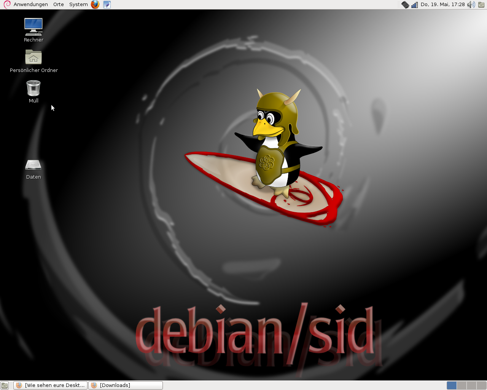Switch to the 'Wie sehen eure Deskt...' window
This screenshot has width=487, height=390.
coord(51,385)
